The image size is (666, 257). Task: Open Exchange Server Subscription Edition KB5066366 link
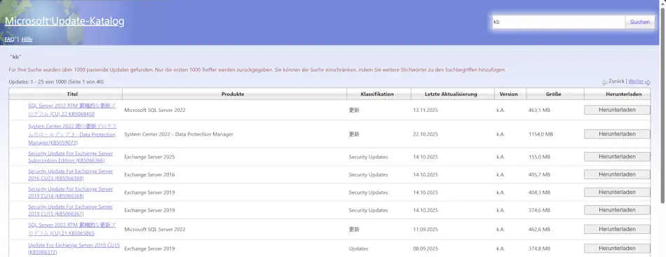[x=71, y=157]
